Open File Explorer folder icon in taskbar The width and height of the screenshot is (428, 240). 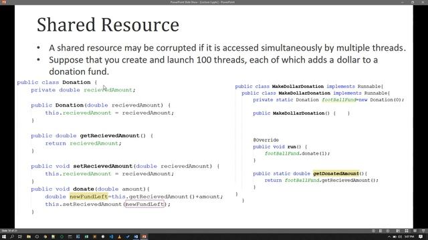tap(29, 237)
